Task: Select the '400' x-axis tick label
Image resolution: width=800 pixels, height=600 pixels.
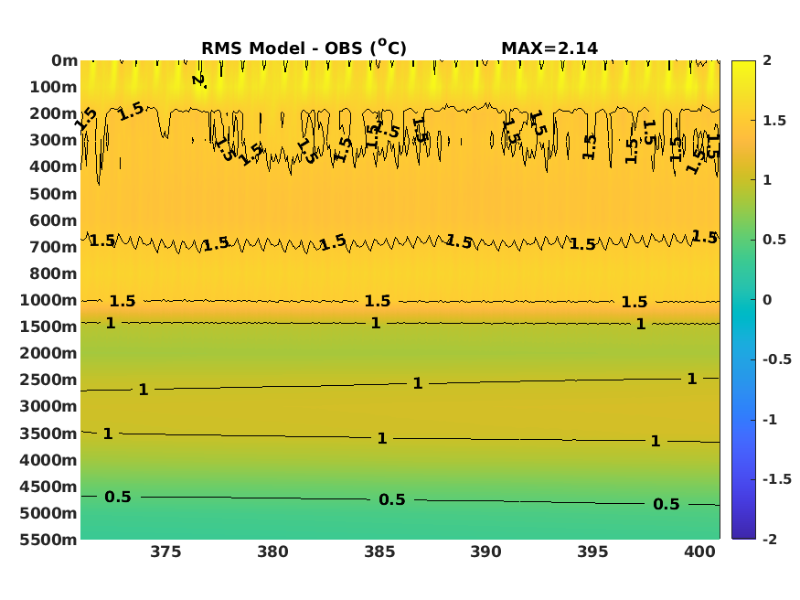Action: (x=699, y=552)
